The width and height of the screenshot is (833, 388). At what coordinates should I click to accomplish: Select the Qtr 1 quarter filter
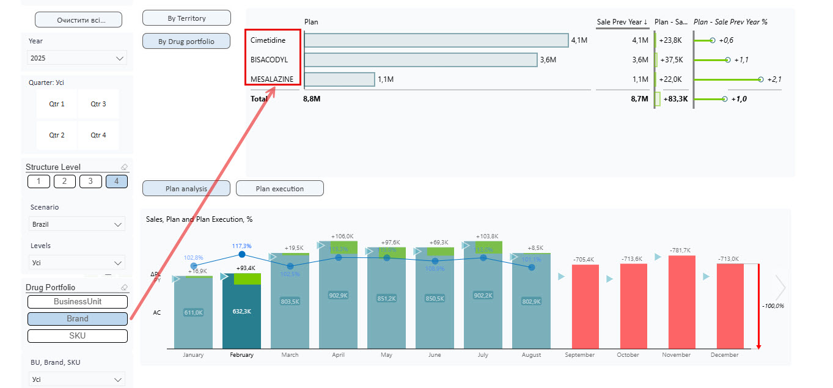(x=57, y=104)
